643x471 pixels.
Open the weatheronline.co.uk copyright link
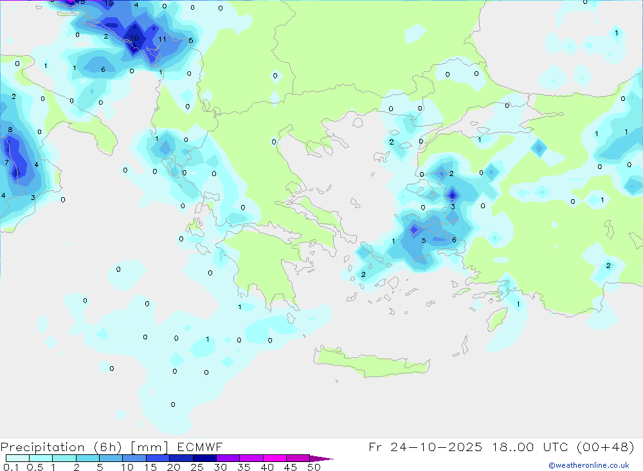coord(588,465)
